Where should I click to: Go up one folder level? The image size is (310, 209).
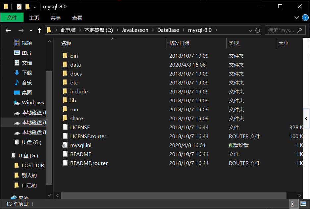(x=39, y=30)
